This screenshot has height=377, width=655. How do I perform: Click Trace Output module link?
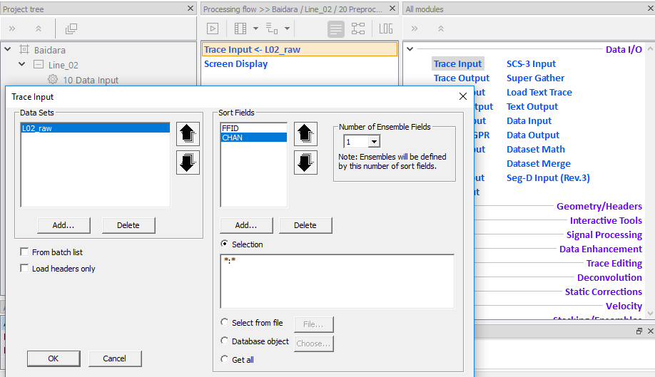pos(461,78)
